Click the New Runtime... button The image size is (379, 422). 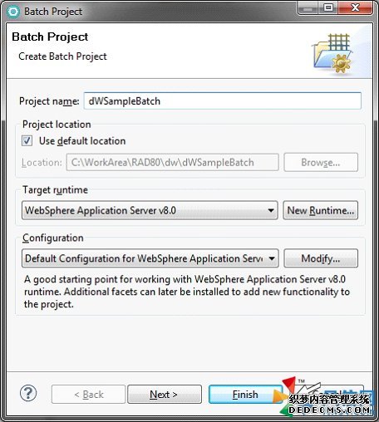click(x=321, y=210)
